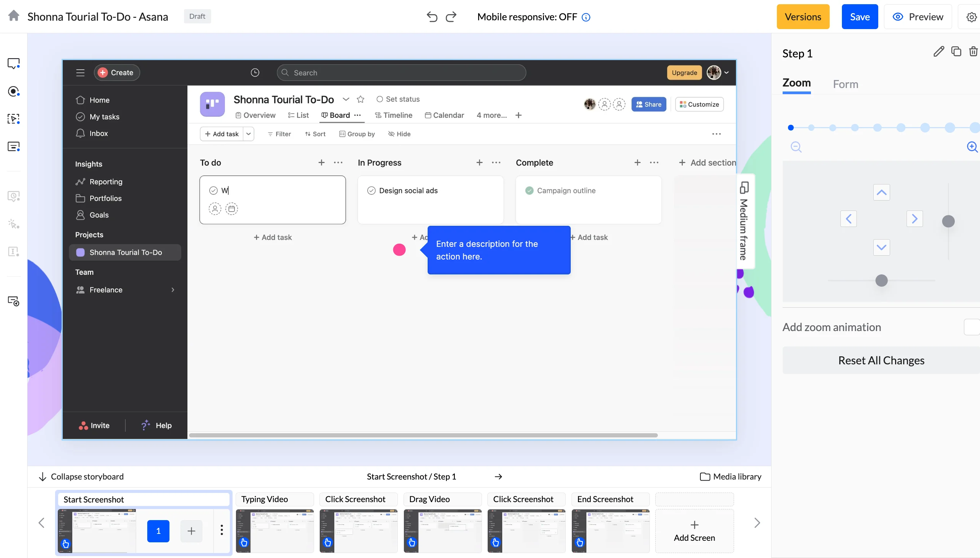This screenshot has width=980, height=558.
Task: Open the screen checklist tool at bottom-left toolbar
Action: pyautogui.click(x=14, y=301)
